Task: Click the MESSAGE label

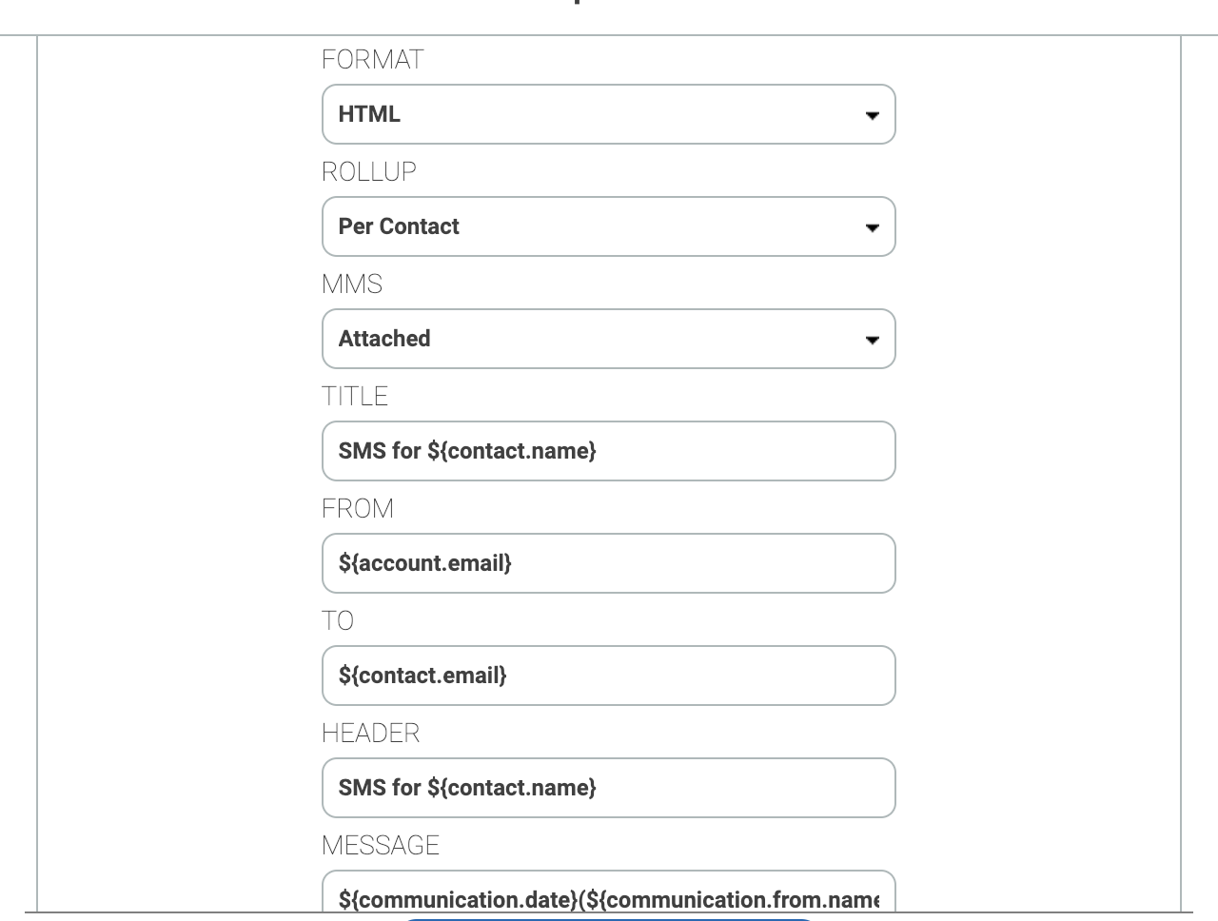Action: click(x=381, y=846)
